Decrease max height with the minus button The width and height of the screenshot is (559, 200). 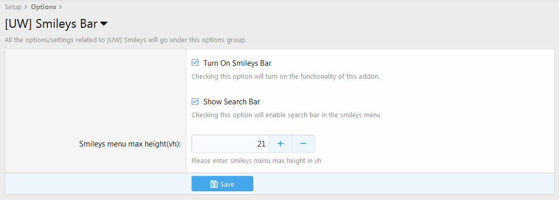[x=303, y=144]
